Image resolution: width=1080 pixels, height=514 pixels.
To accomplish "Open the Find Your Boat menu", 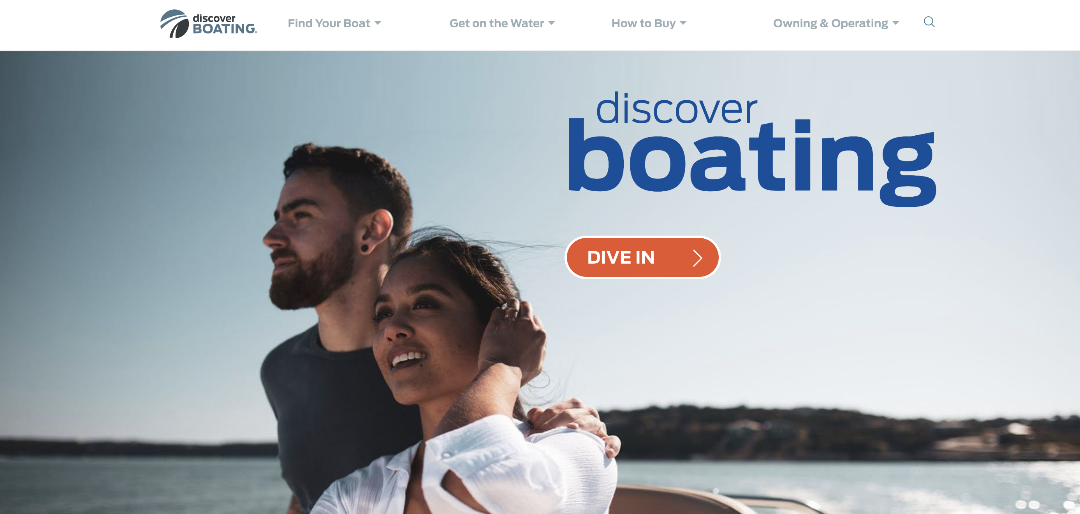I will click(x=329, y=23).
